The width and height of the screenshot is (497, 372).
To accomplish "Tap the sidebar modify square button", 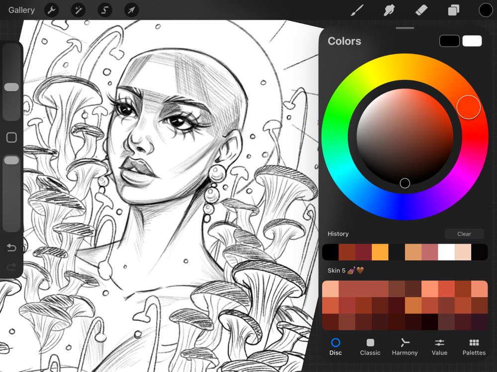I will click(11, 137).
